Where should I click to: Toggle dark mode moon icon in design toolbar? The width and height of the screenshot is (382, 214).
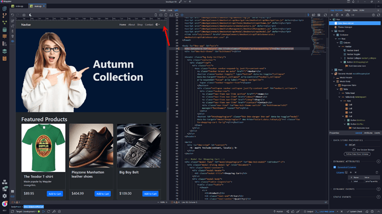point(30,15)
